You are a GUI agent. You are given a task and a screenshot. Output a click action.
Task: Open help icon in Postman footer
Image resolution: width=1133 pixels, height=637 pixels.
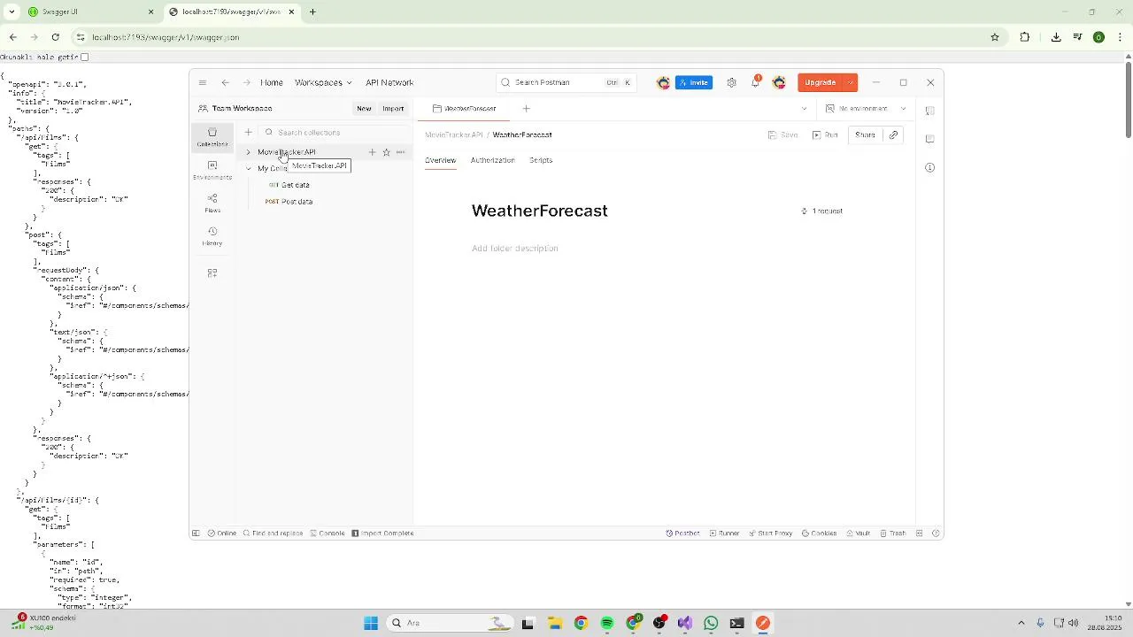click(936, 533)
